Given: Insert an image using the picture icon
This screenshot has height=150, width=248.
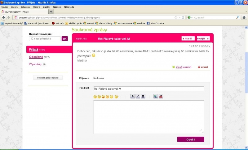Looking at the screenshot, I should 156,97.
